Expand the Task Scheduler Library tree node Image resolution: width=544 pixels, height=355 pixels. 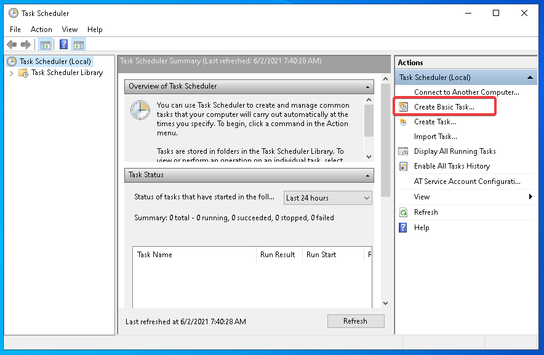(x=12, y=73)
